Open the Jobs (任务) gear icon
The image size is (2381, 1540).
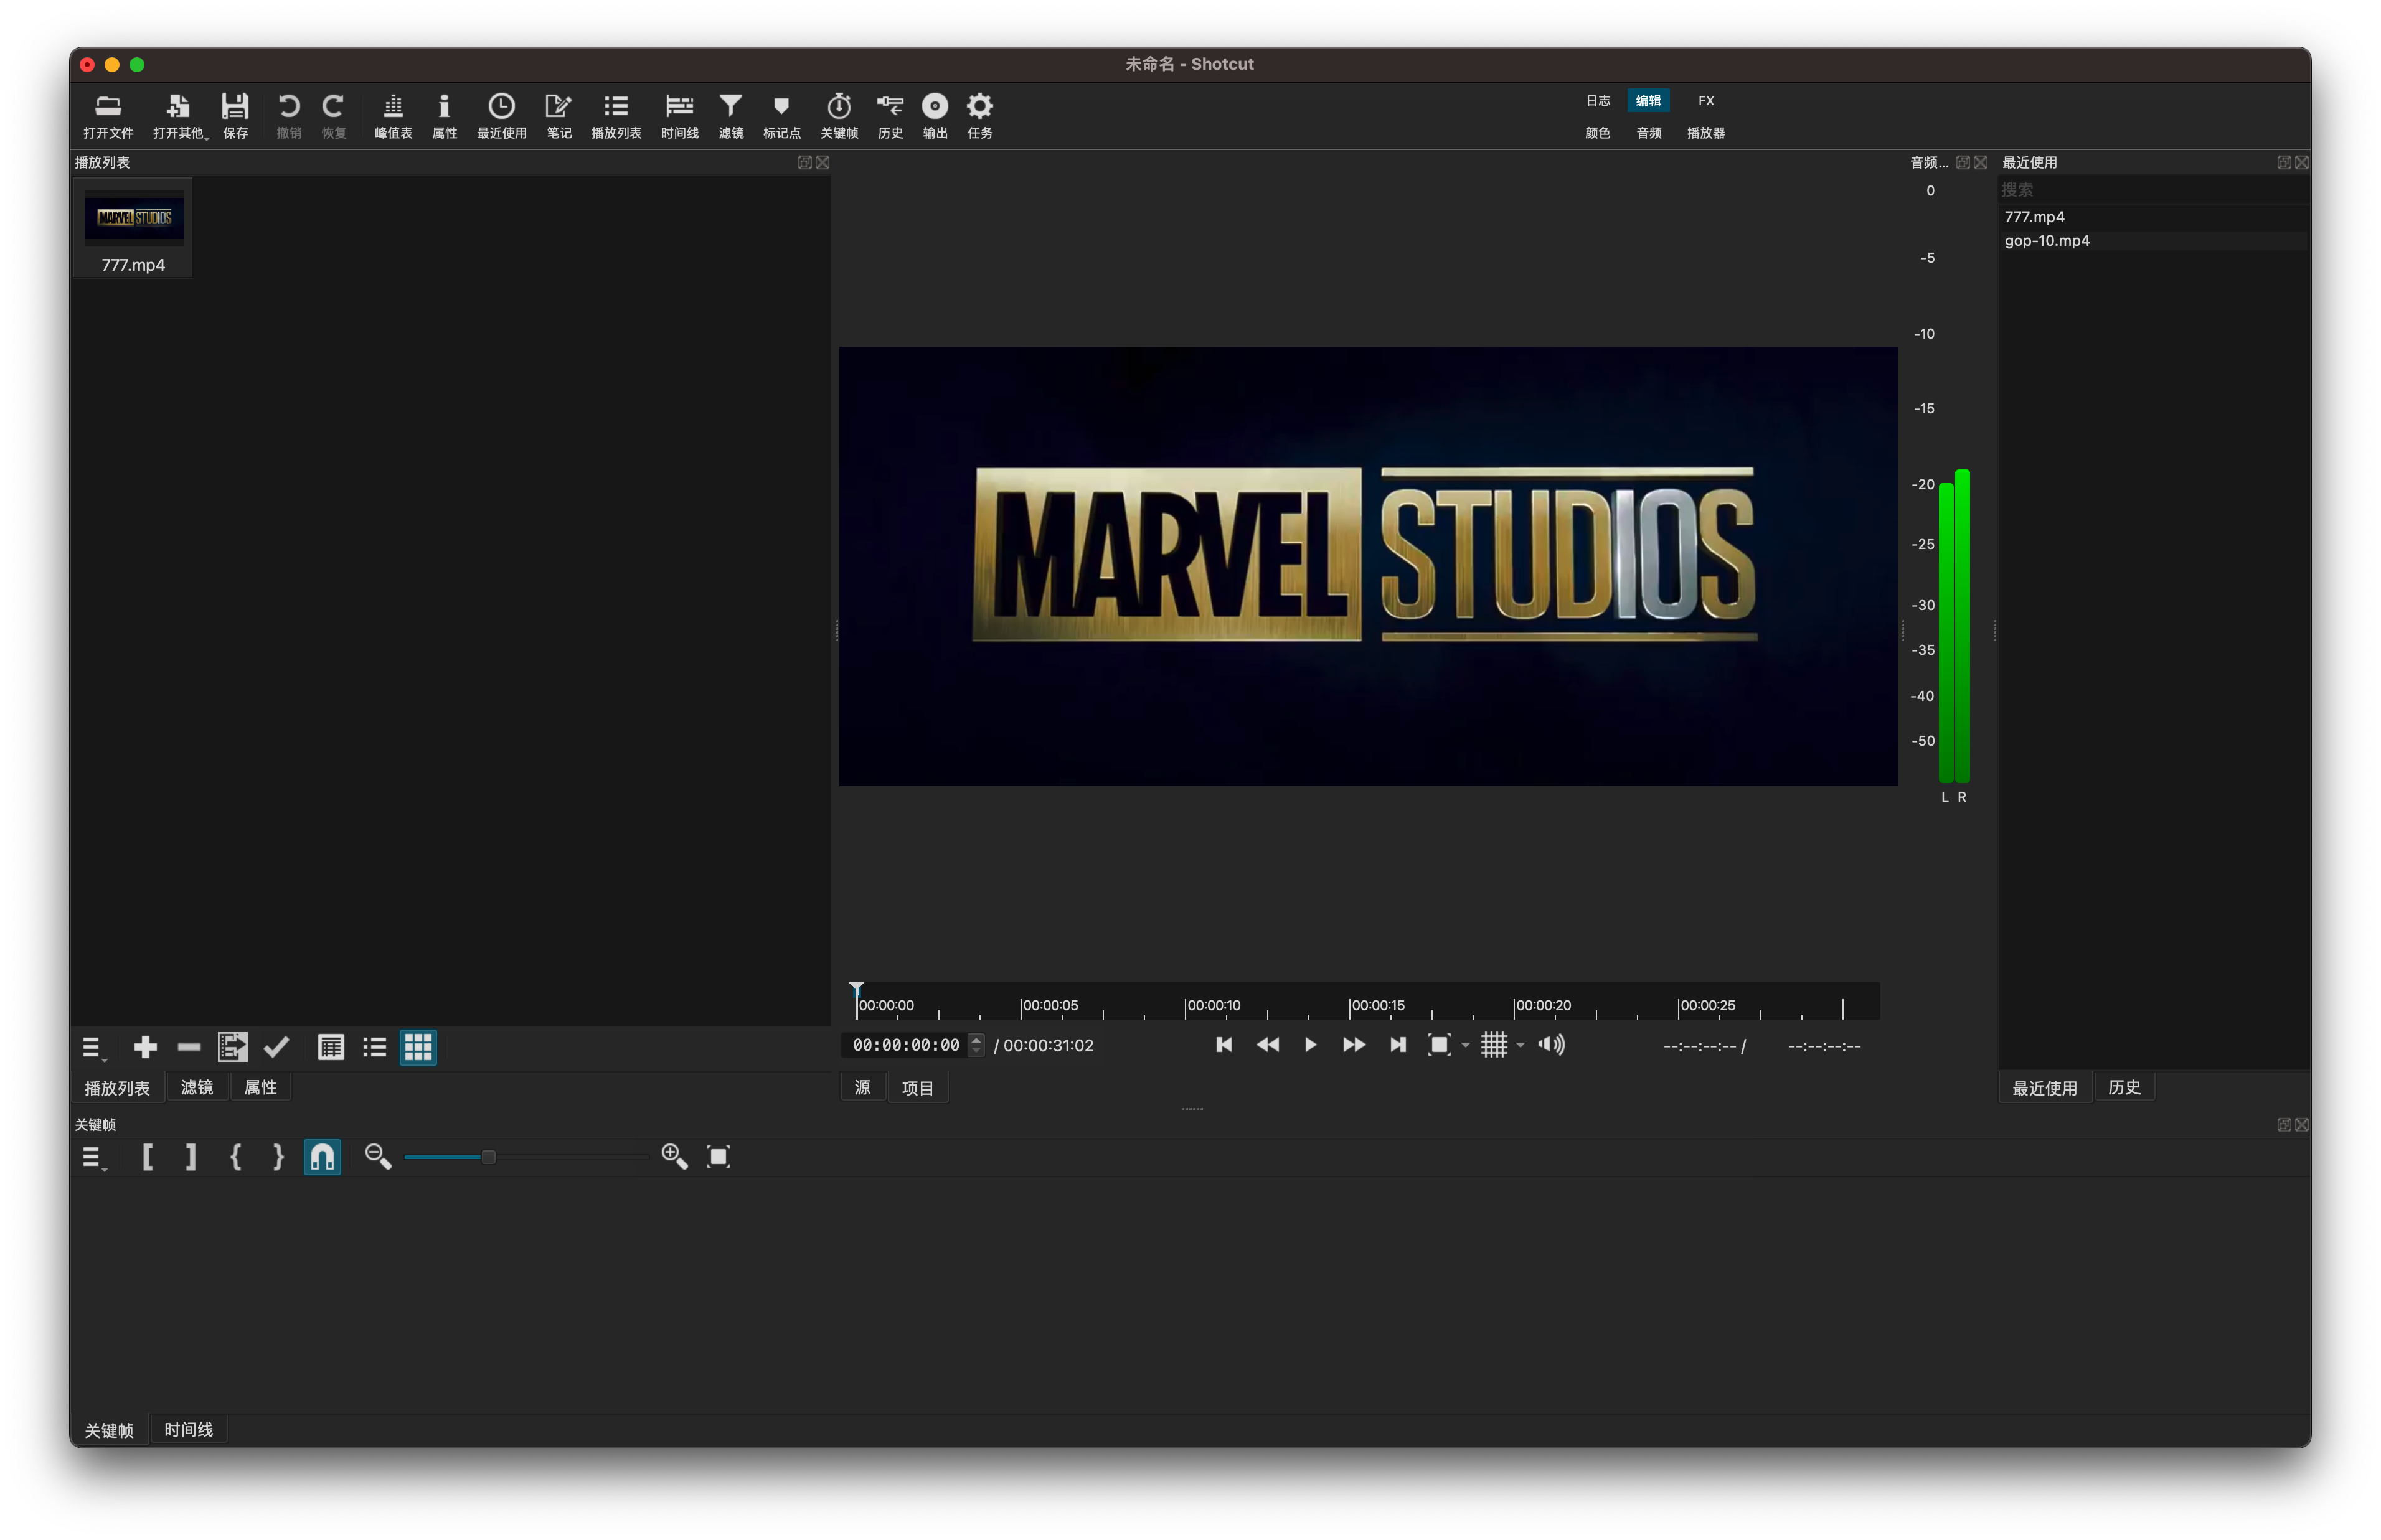click(980, 115)
